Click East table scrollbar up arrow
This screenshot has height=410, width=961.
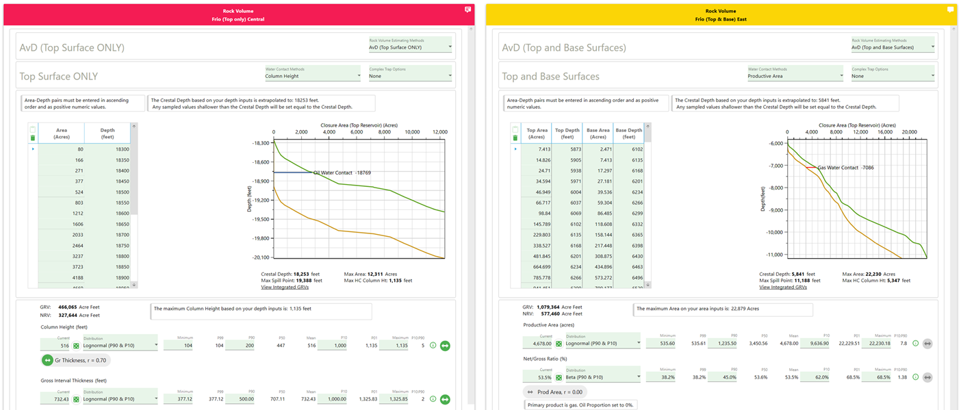coord(648,126)
